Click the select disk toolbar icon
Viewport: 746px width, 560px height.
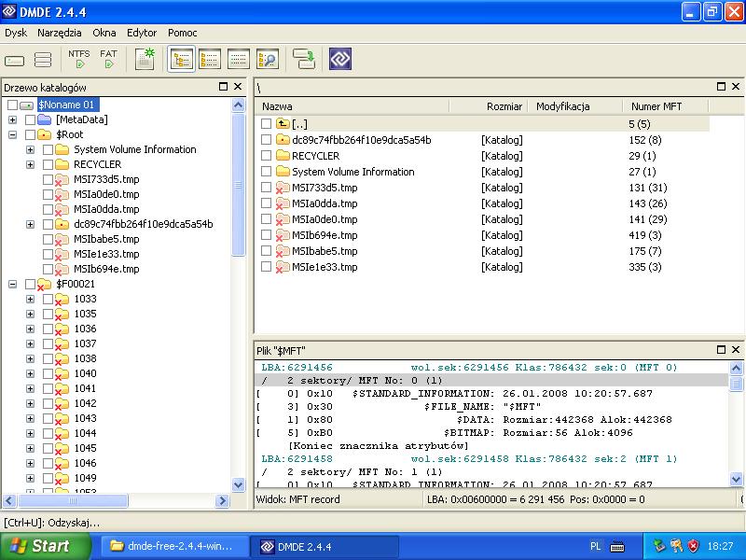14,61
